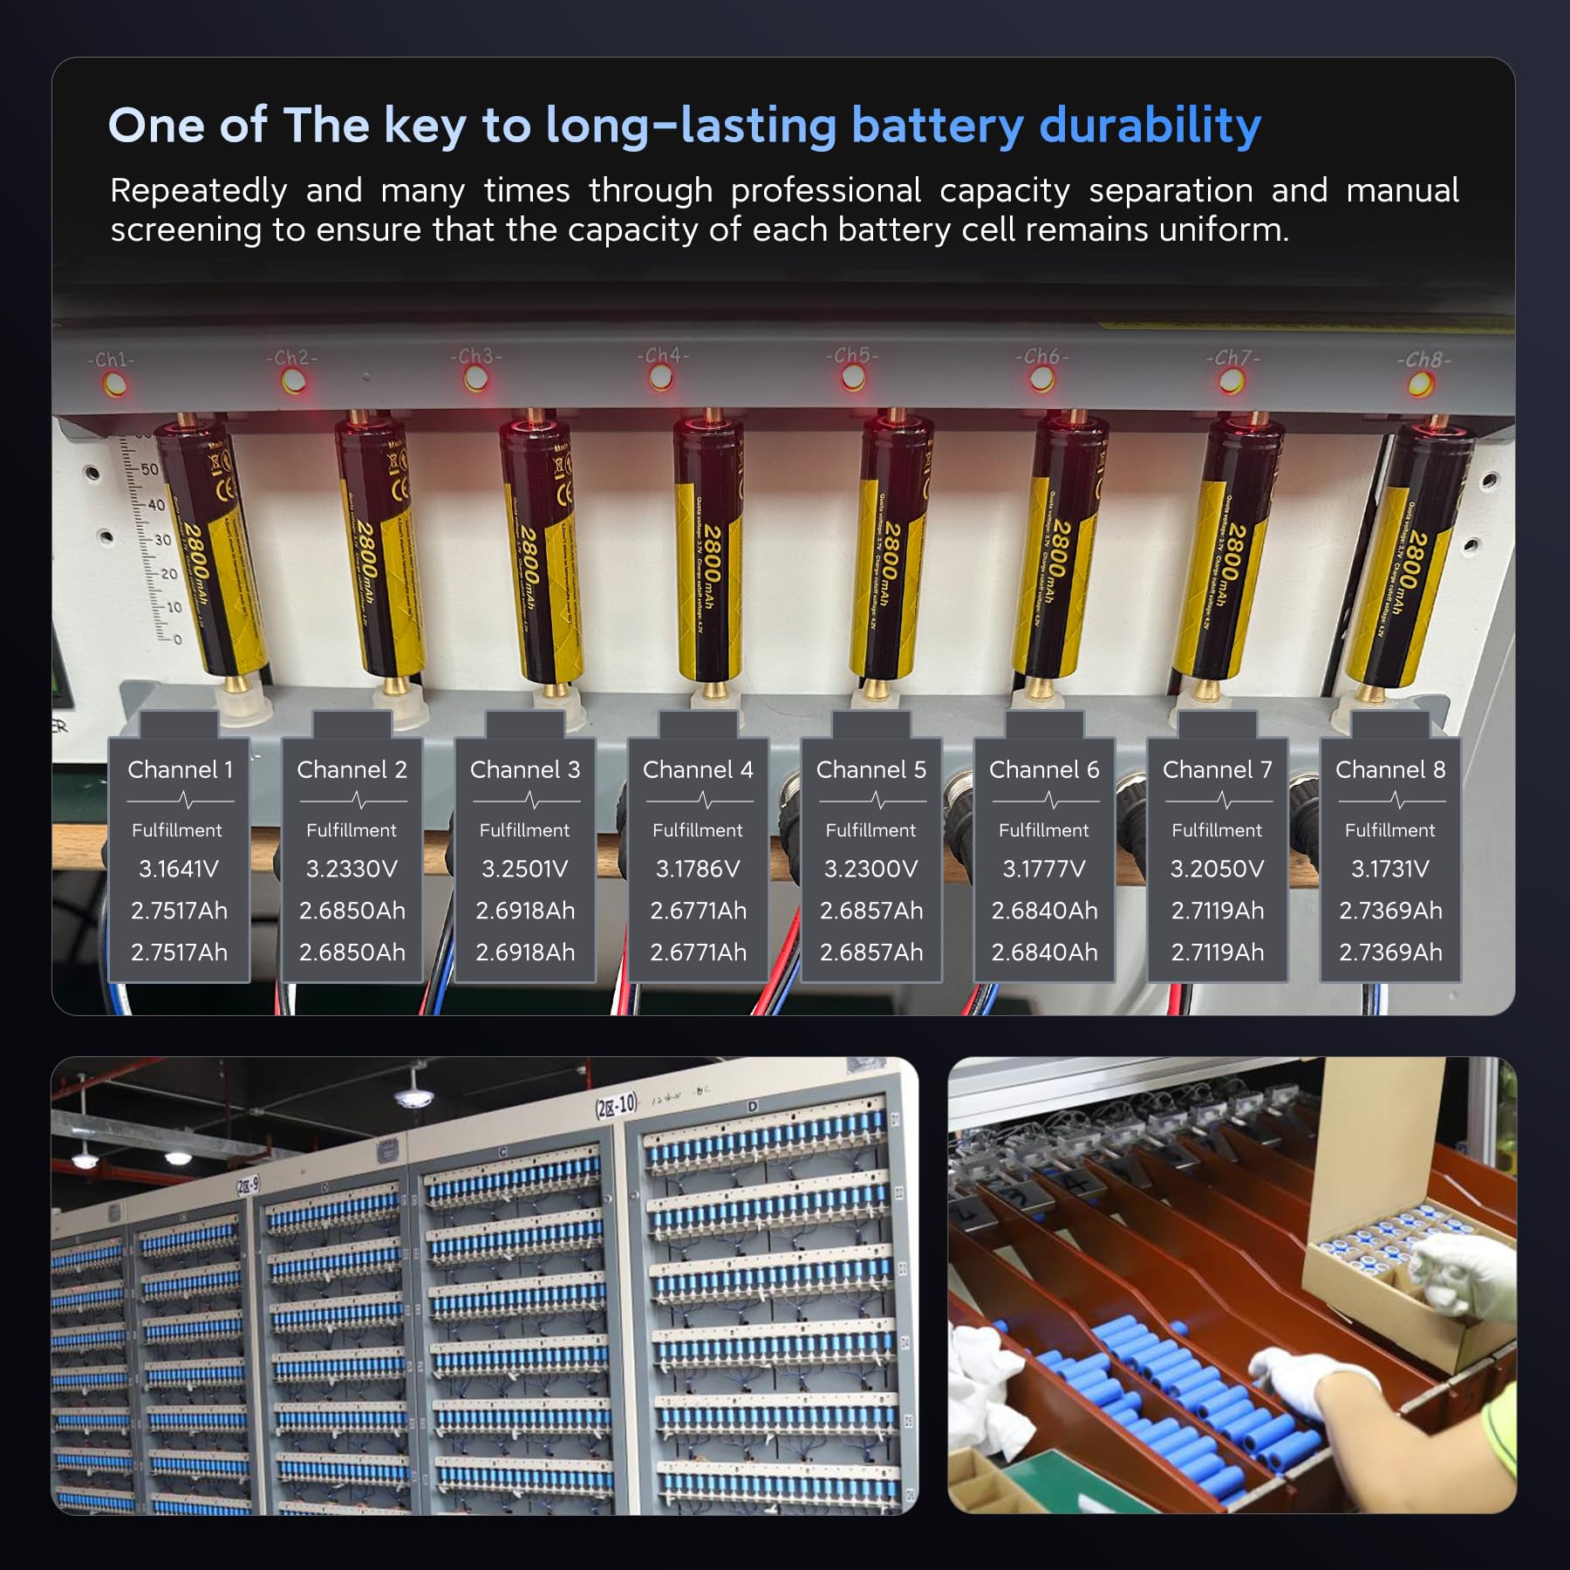The width and height of the screenshot is (1570, 1570).
Task: Click the pulse waveform icon under Channel 5
Action: pos(872,800)
